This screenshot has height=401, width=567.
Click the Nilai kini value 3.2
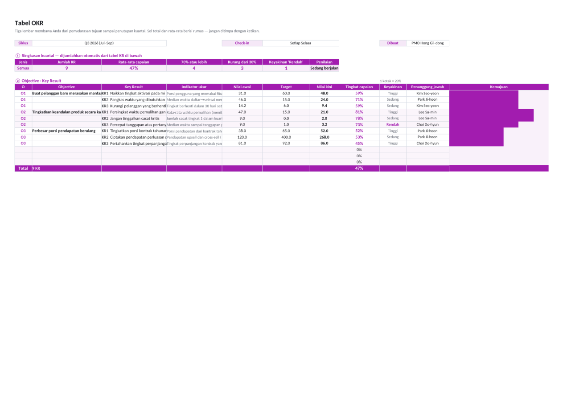click(x=325, y=124)
